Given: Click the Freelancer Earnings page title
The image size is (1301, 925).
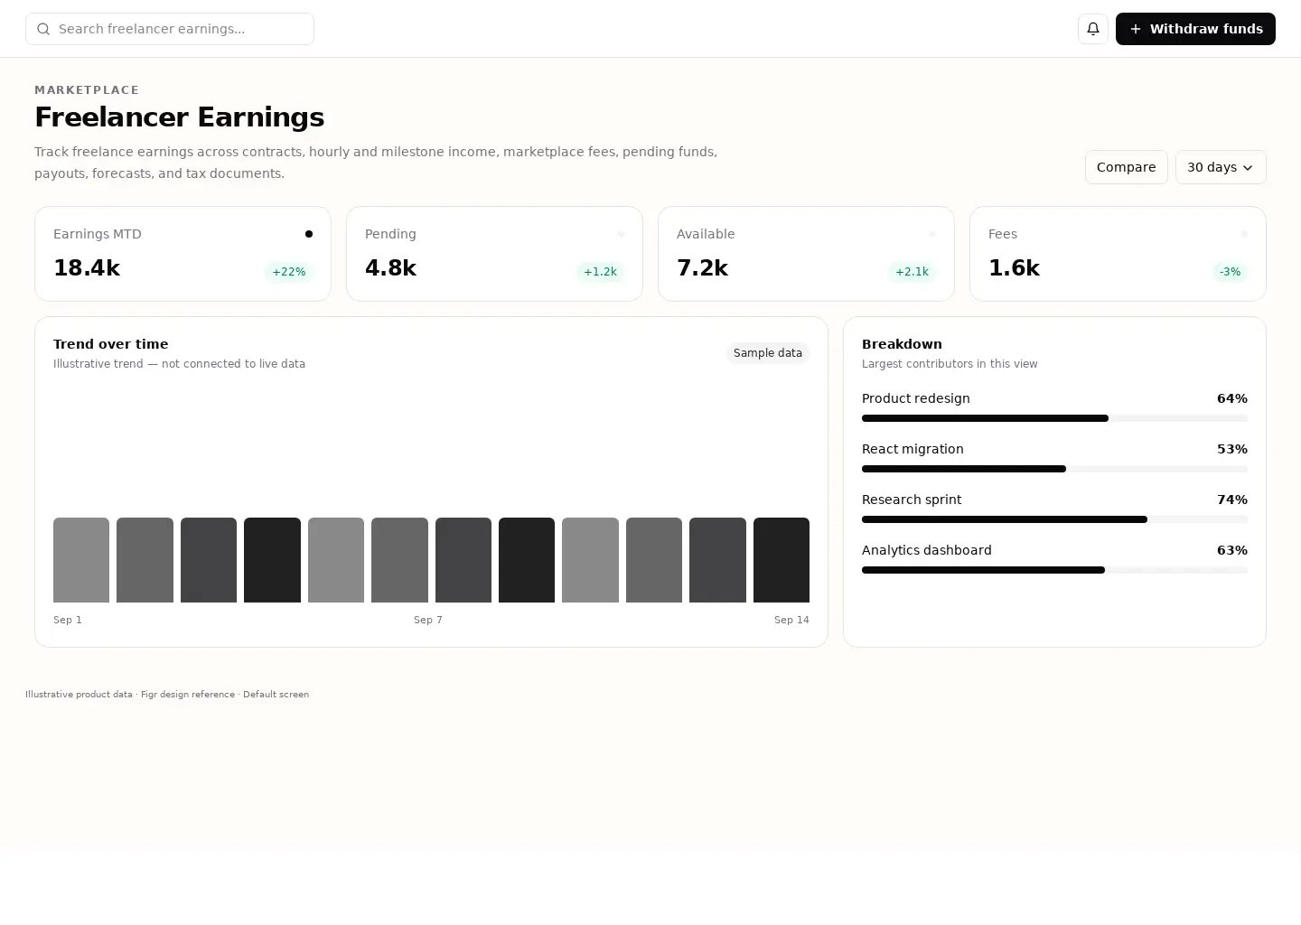Looking at the screenshot, I should [x=179, y=117].
